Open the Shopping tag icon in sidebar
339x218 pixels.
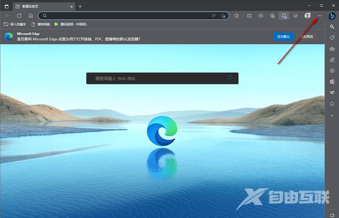point(332,38)
